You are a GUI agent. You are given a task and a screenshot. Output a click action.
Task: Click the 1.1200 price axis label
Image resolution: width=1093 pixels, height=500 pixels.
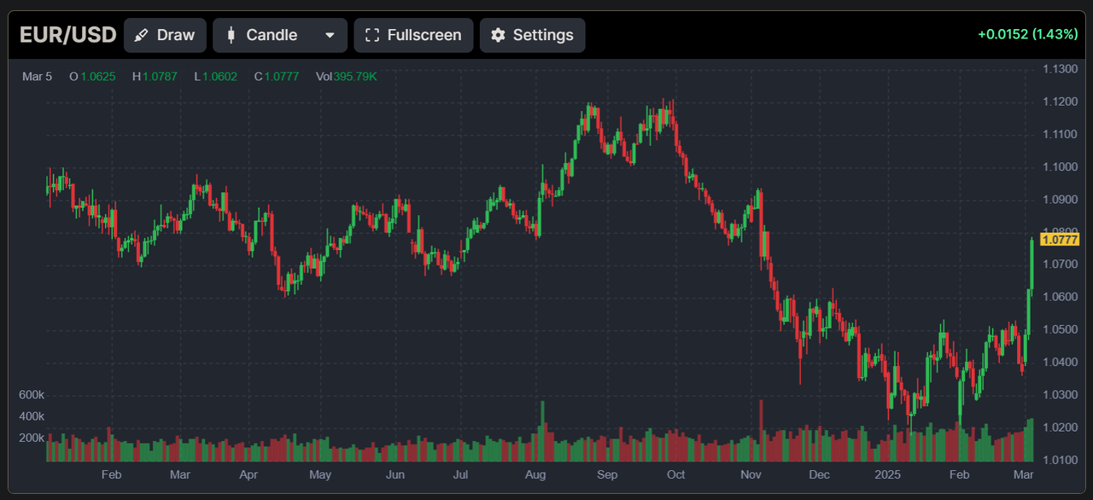click(x=1061, y=102)
